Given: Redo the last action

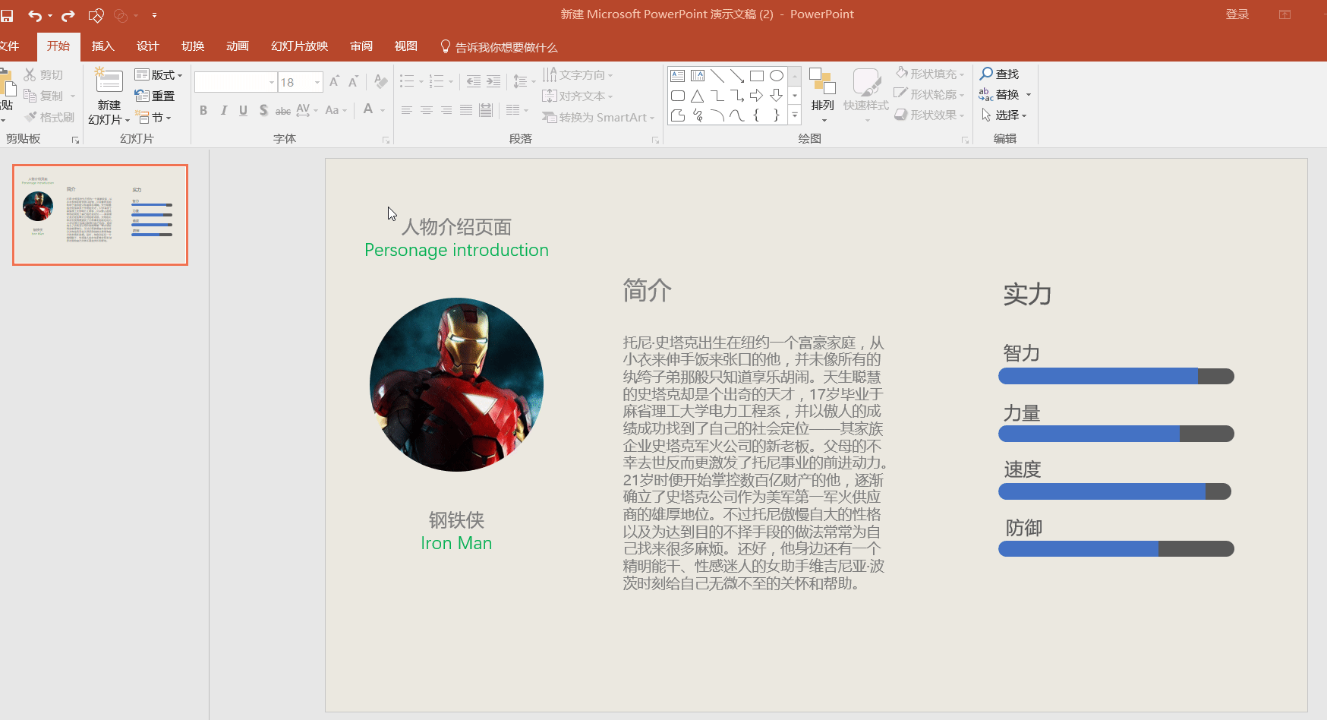Looking at the screenshot, I should tap(68, 15).
